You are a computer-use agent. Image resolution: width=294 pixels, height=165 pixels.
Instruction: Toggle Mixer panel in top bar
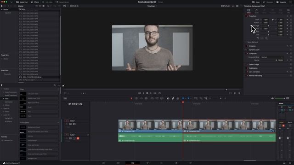[x=256, y=2]
